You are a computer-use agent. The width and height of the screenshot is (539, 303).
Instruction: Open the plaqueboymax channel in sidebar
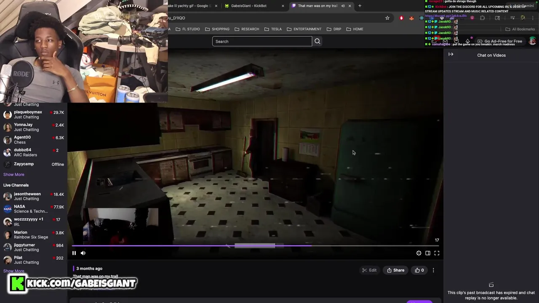pos(34,114)
